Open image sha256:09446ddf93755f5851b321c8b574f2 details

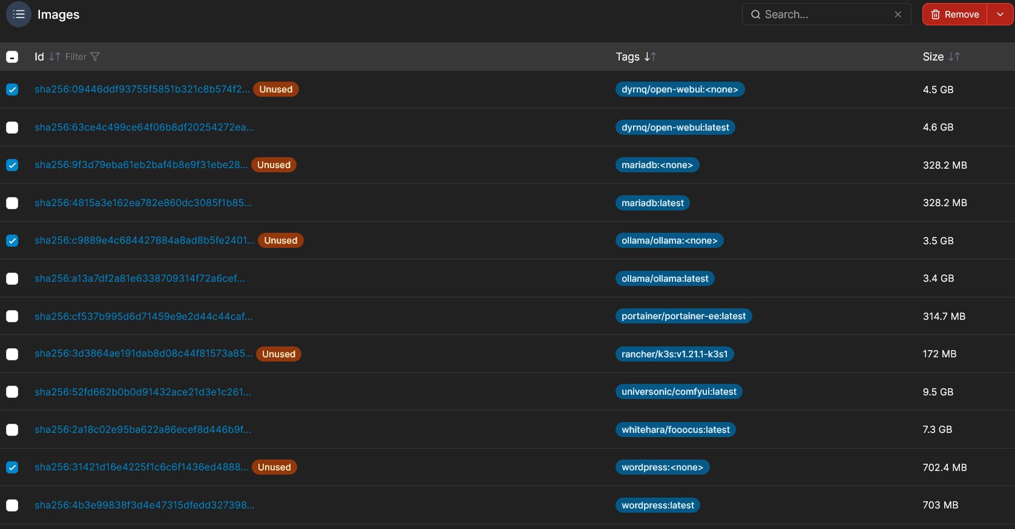(x=142, y=89)
